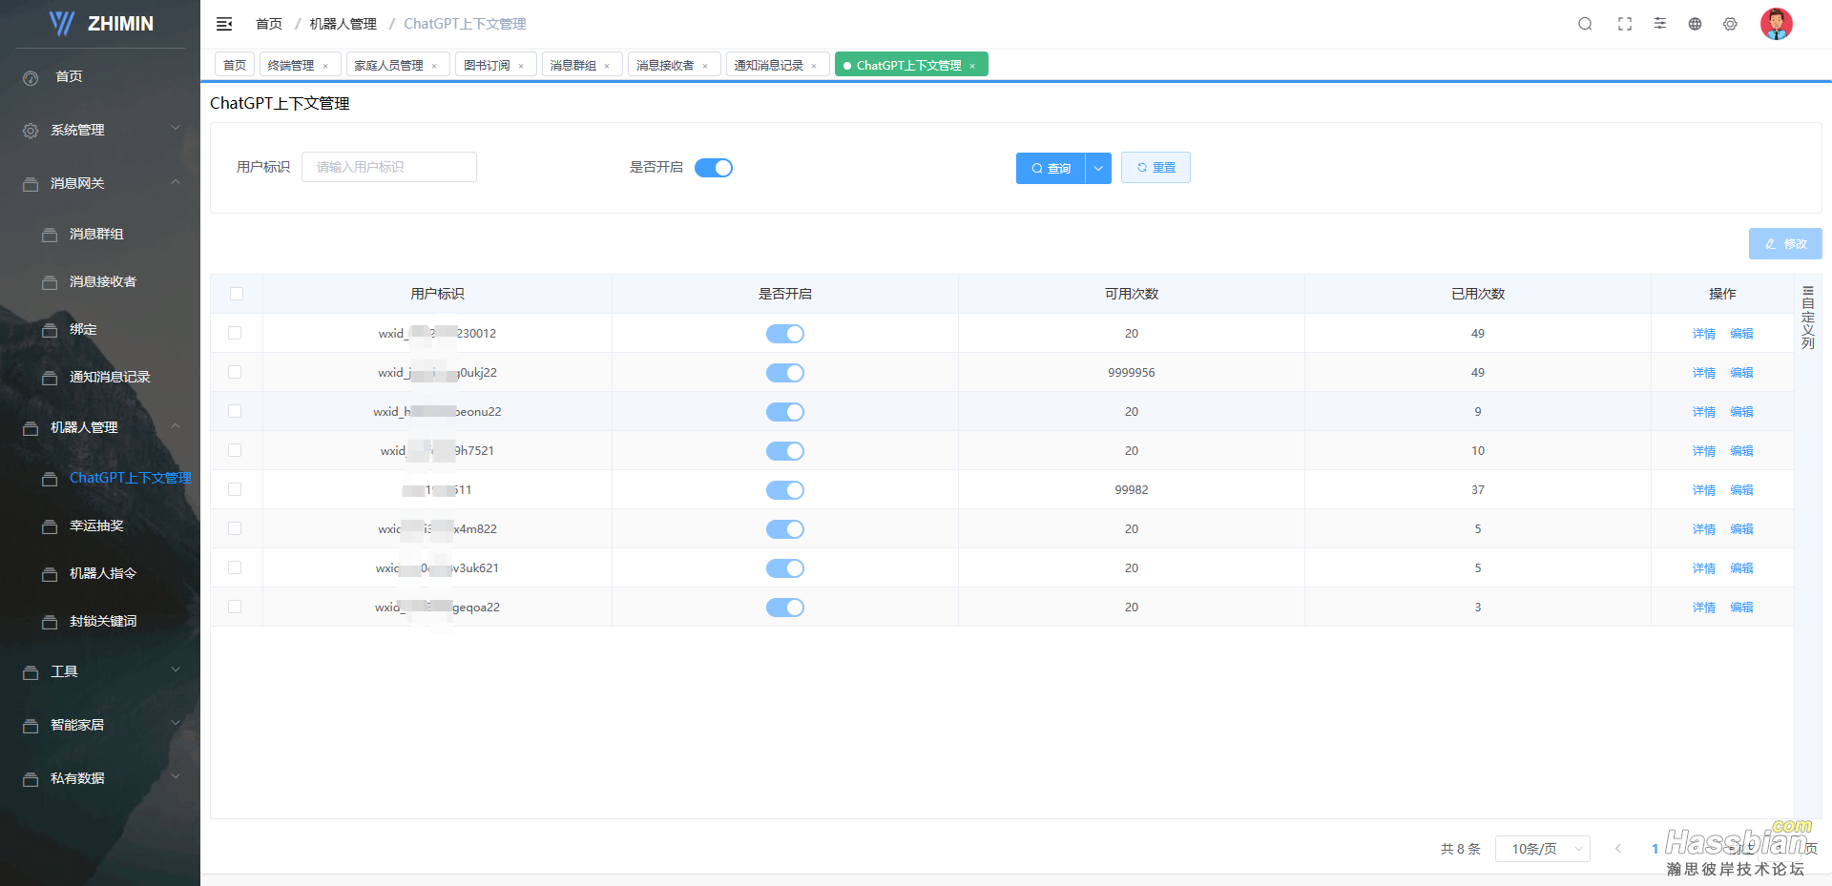Switch to the 首页 tab
This screenshot has height=886, width=1832.
point(235,65)
